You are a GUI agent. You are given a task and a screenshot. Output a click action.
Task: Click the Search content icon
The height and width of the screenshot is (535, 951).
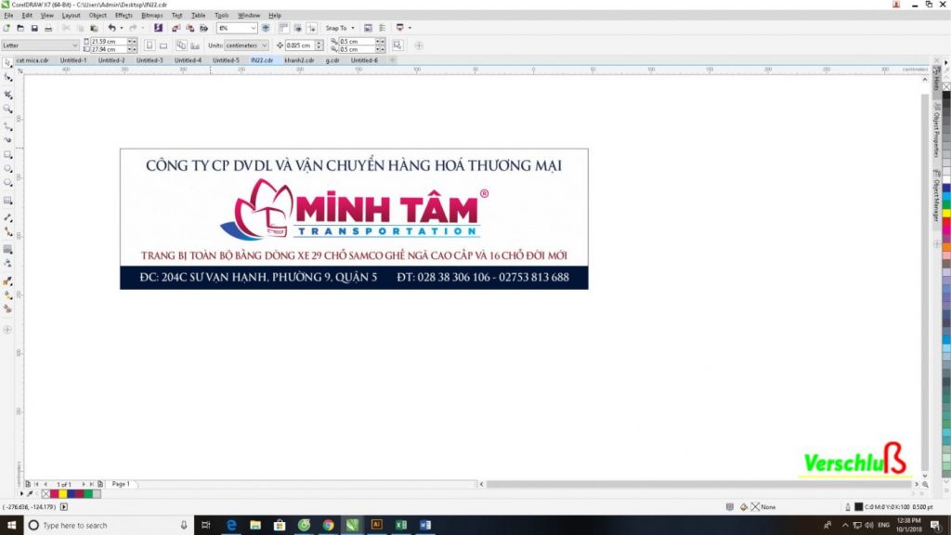point(158,28)
